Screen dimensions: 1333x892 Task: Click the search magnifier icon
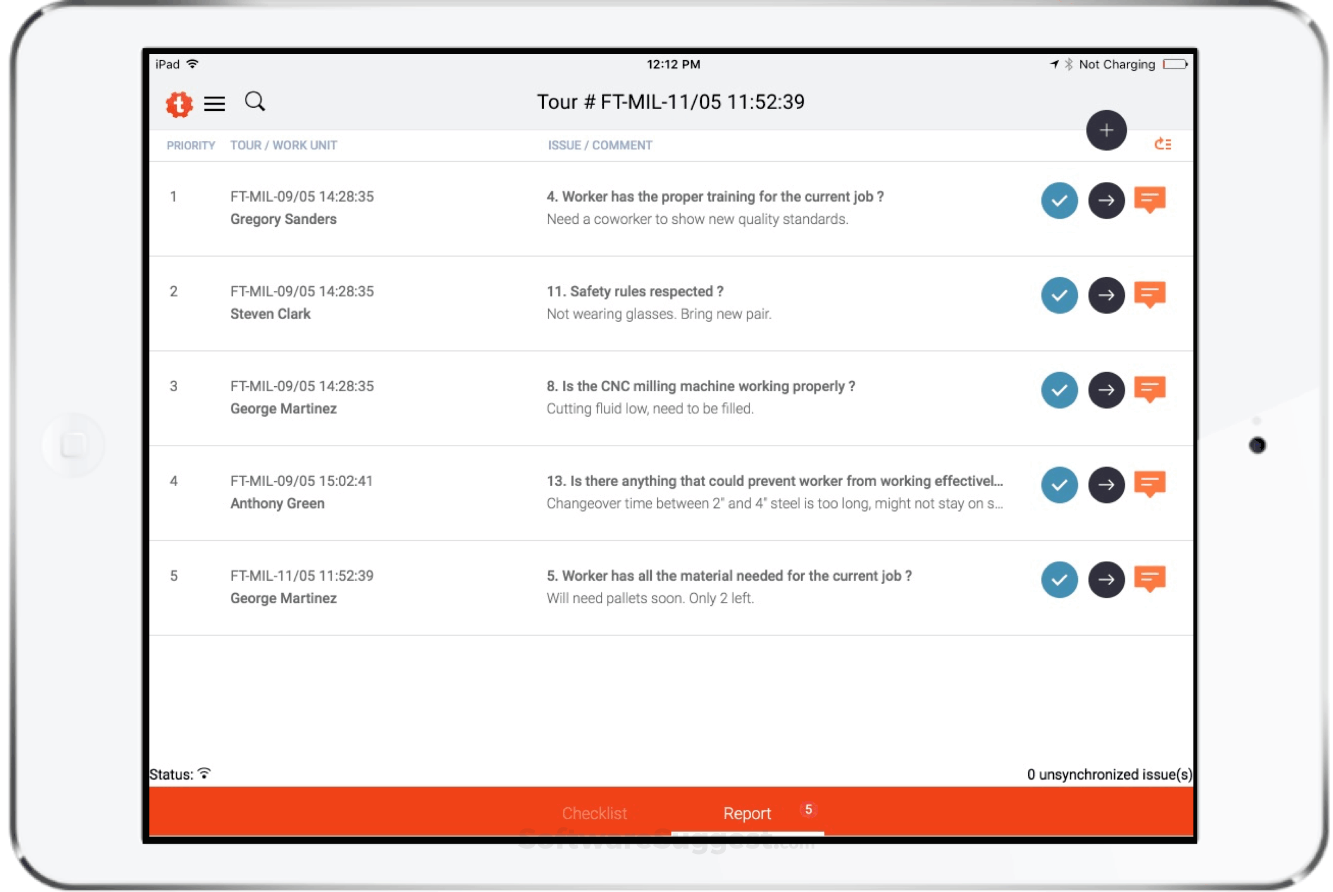click(x=254, y=102)
